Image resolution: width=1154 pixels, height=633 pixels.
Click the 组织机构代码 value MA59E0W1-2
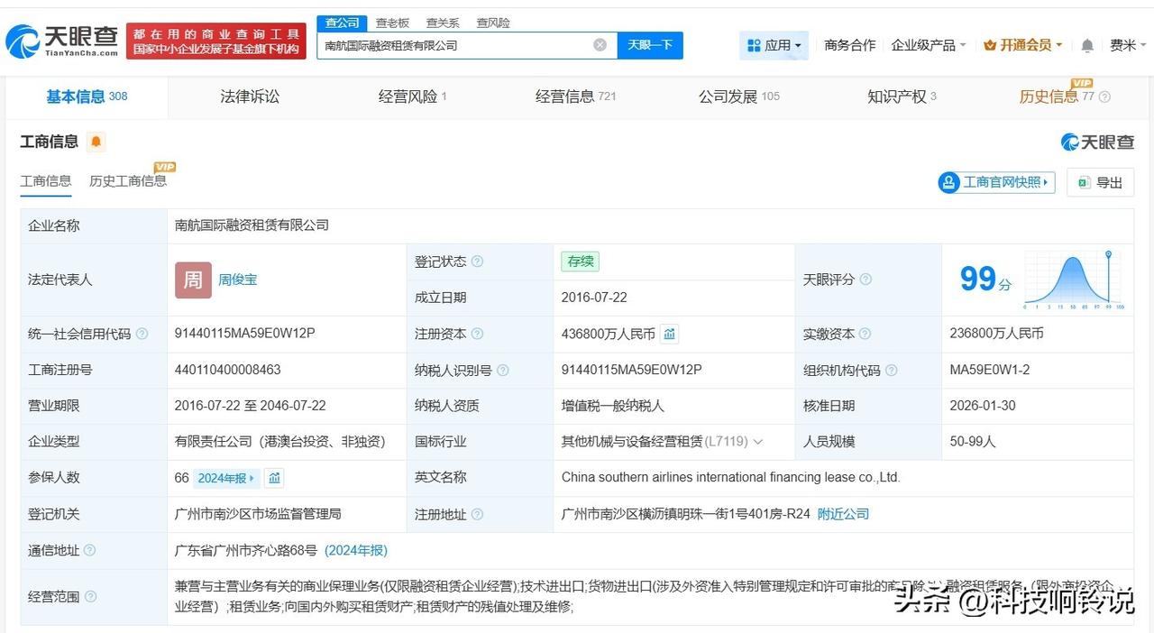tap(990, 370)
